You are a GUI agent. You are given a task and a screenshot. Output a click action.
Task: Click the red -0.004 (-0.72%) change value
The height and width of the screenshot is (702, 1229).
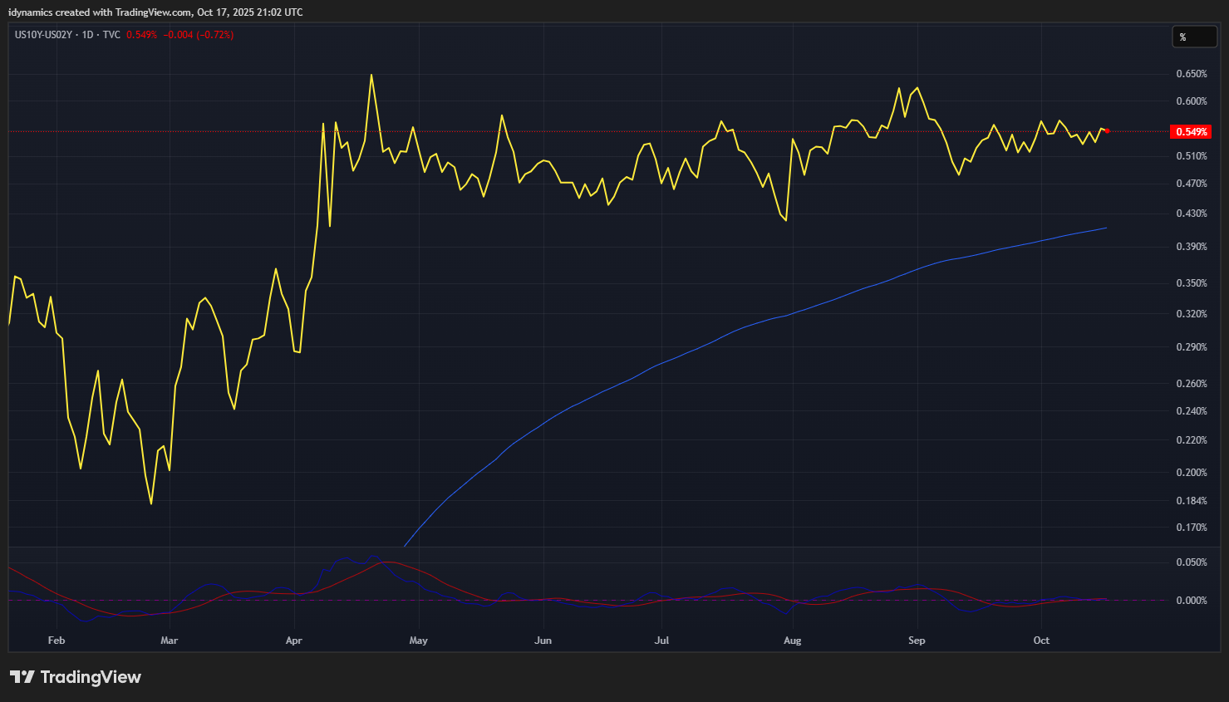(199, 35)
